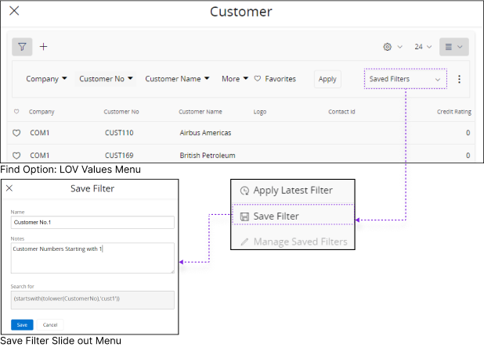Image resolution: width=484 pixels, height=347 pixels.
Task: Select Apply Latest Filter menu item
Action: coord(292,190)
